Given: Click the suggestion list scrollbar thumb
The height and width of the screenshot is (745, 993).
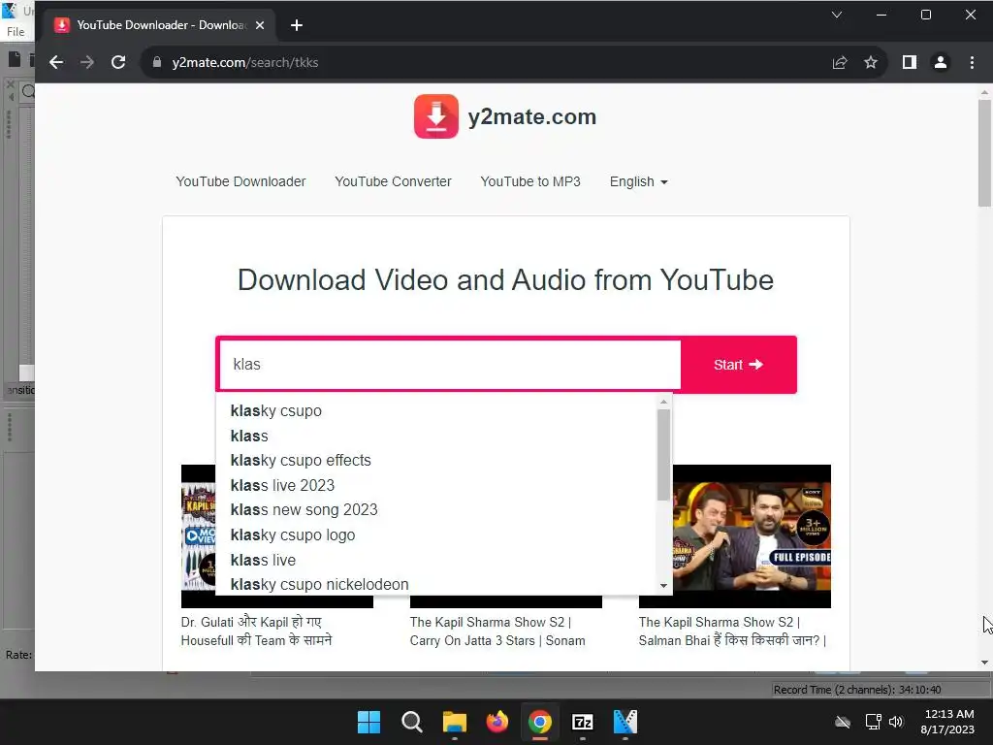Looking at the screenshot, I should [663, 455].
